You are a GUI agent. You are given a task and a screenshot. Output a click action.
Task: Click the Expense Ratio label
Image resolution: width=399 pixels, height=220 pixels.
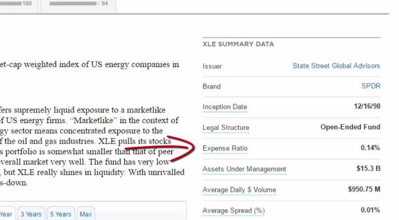click(225, 148)
